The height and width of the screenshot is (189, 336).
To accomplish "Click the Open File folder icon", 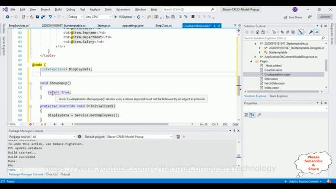I will tap(31, 17).
